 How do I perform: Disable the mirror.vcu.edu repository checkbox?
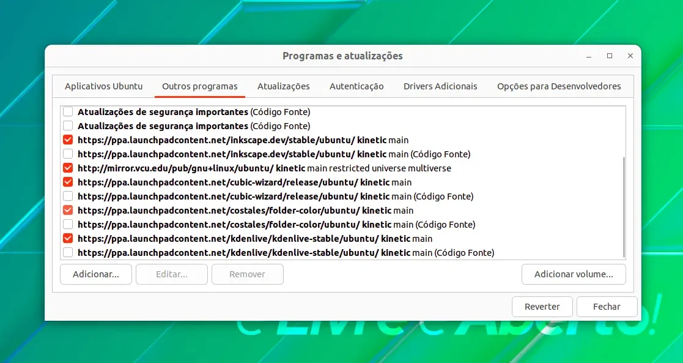(68, 168)
